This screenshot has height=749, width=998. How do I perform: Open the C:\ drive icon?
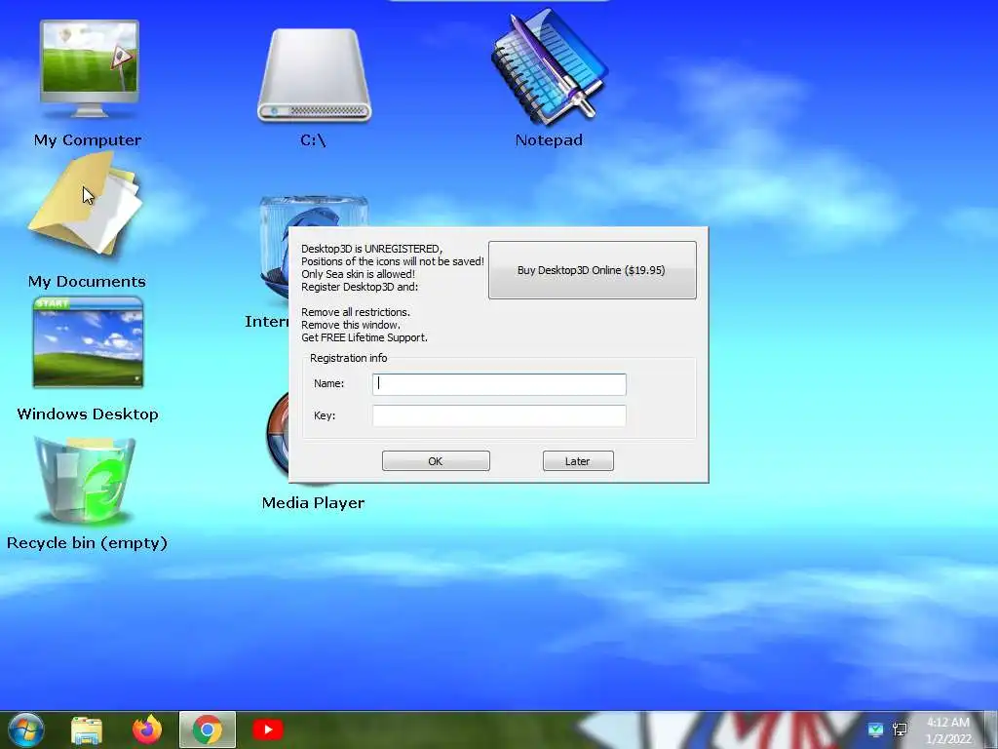(314, 75)
